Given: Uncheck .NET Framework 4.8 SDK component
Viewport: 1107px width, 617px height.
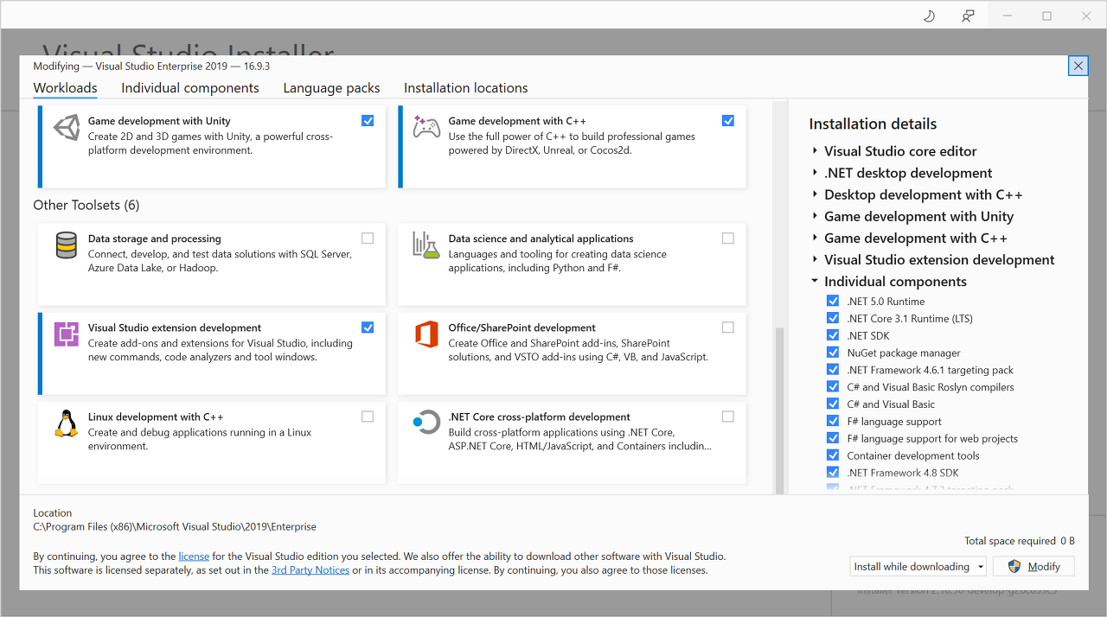Looking at the screenshot, I should [833, 473].
